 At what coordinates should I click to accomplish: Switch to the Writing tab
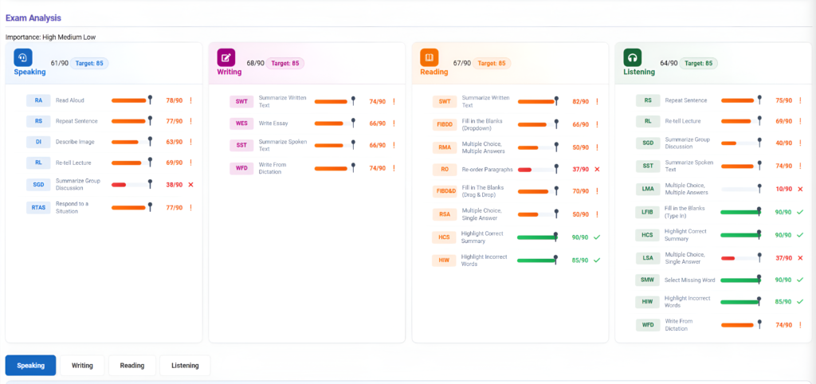[82, 366]
